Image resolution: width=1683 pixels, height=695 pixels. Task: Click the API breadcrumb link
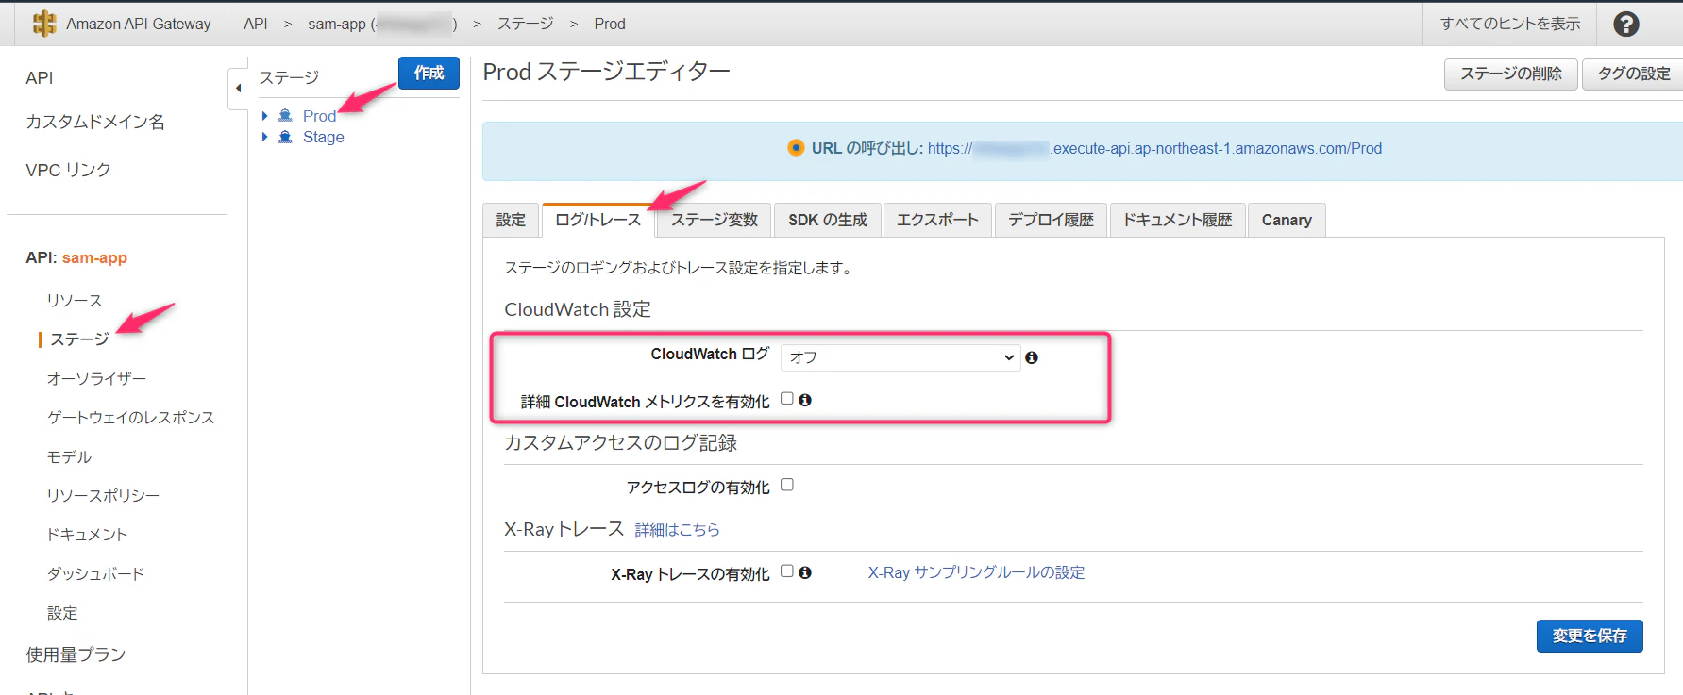click(255, 24)
